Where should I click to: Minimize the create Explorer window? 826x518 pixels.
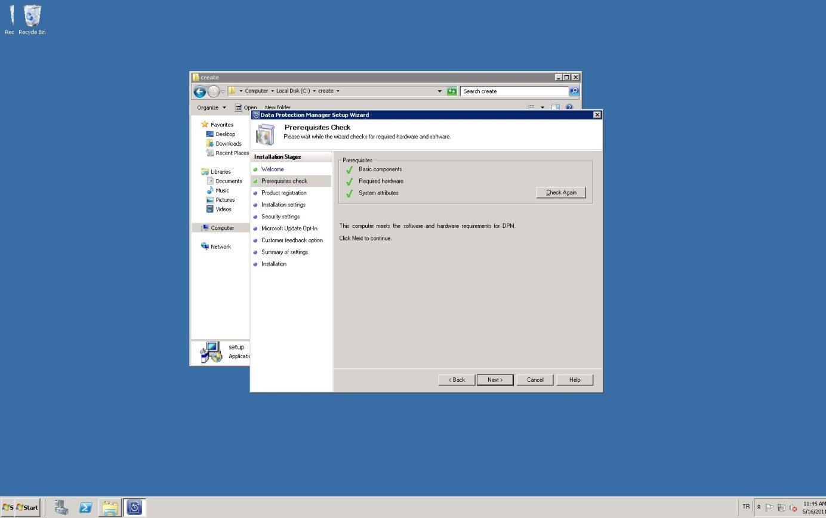tap(559, 77)
